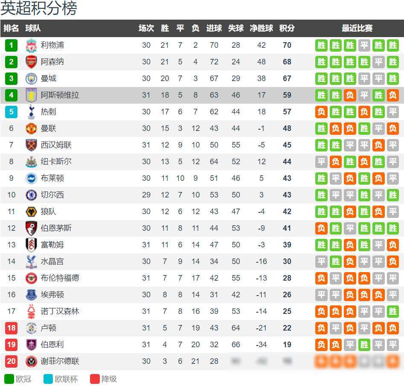Open the 西汉姆联 team link

56,145
